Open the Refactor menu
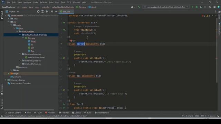Screen dimensions: 221x124 pyautogui.click(x=43, y=2)
